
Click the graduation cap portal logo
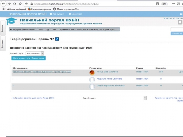tap(11, 21)
